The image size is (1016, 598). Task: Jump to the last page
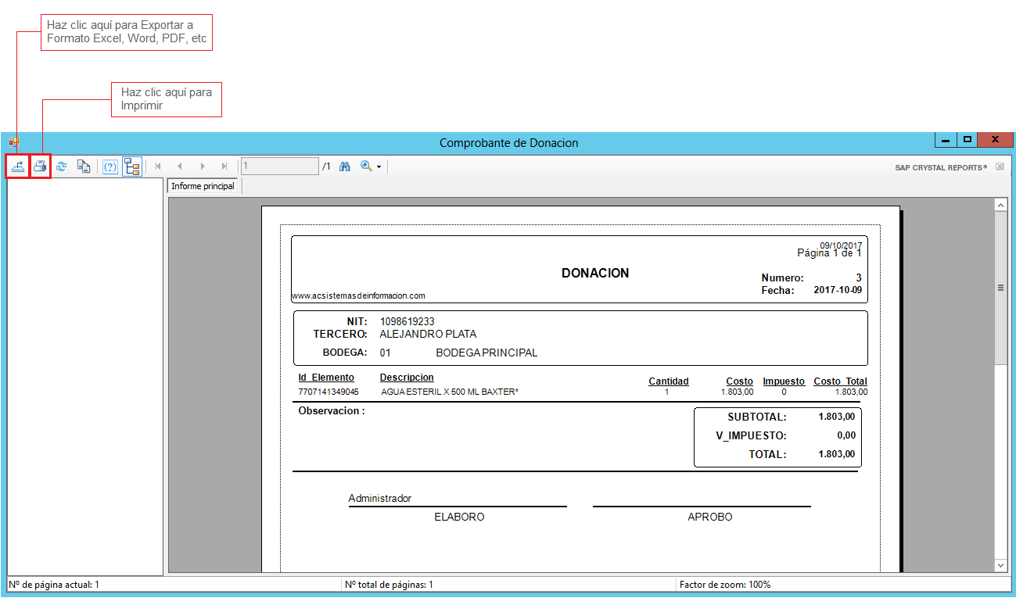tap(224, 167)
